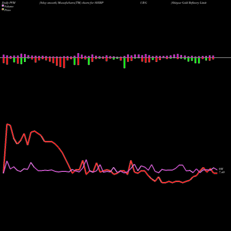This screenshot has width=231, height=231.
Task: Click the 0M volume value label
Action: pos(221,169)
